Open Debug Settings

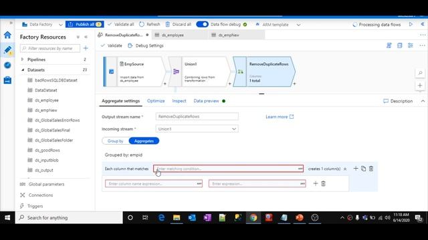pos(146,45)
